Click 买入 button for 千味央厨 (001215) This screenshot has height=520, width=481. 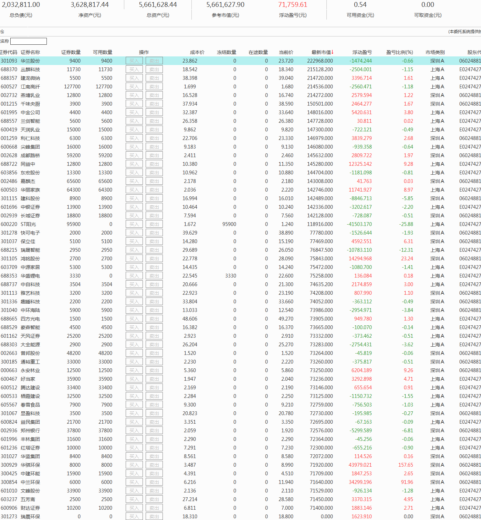[134, 104]
